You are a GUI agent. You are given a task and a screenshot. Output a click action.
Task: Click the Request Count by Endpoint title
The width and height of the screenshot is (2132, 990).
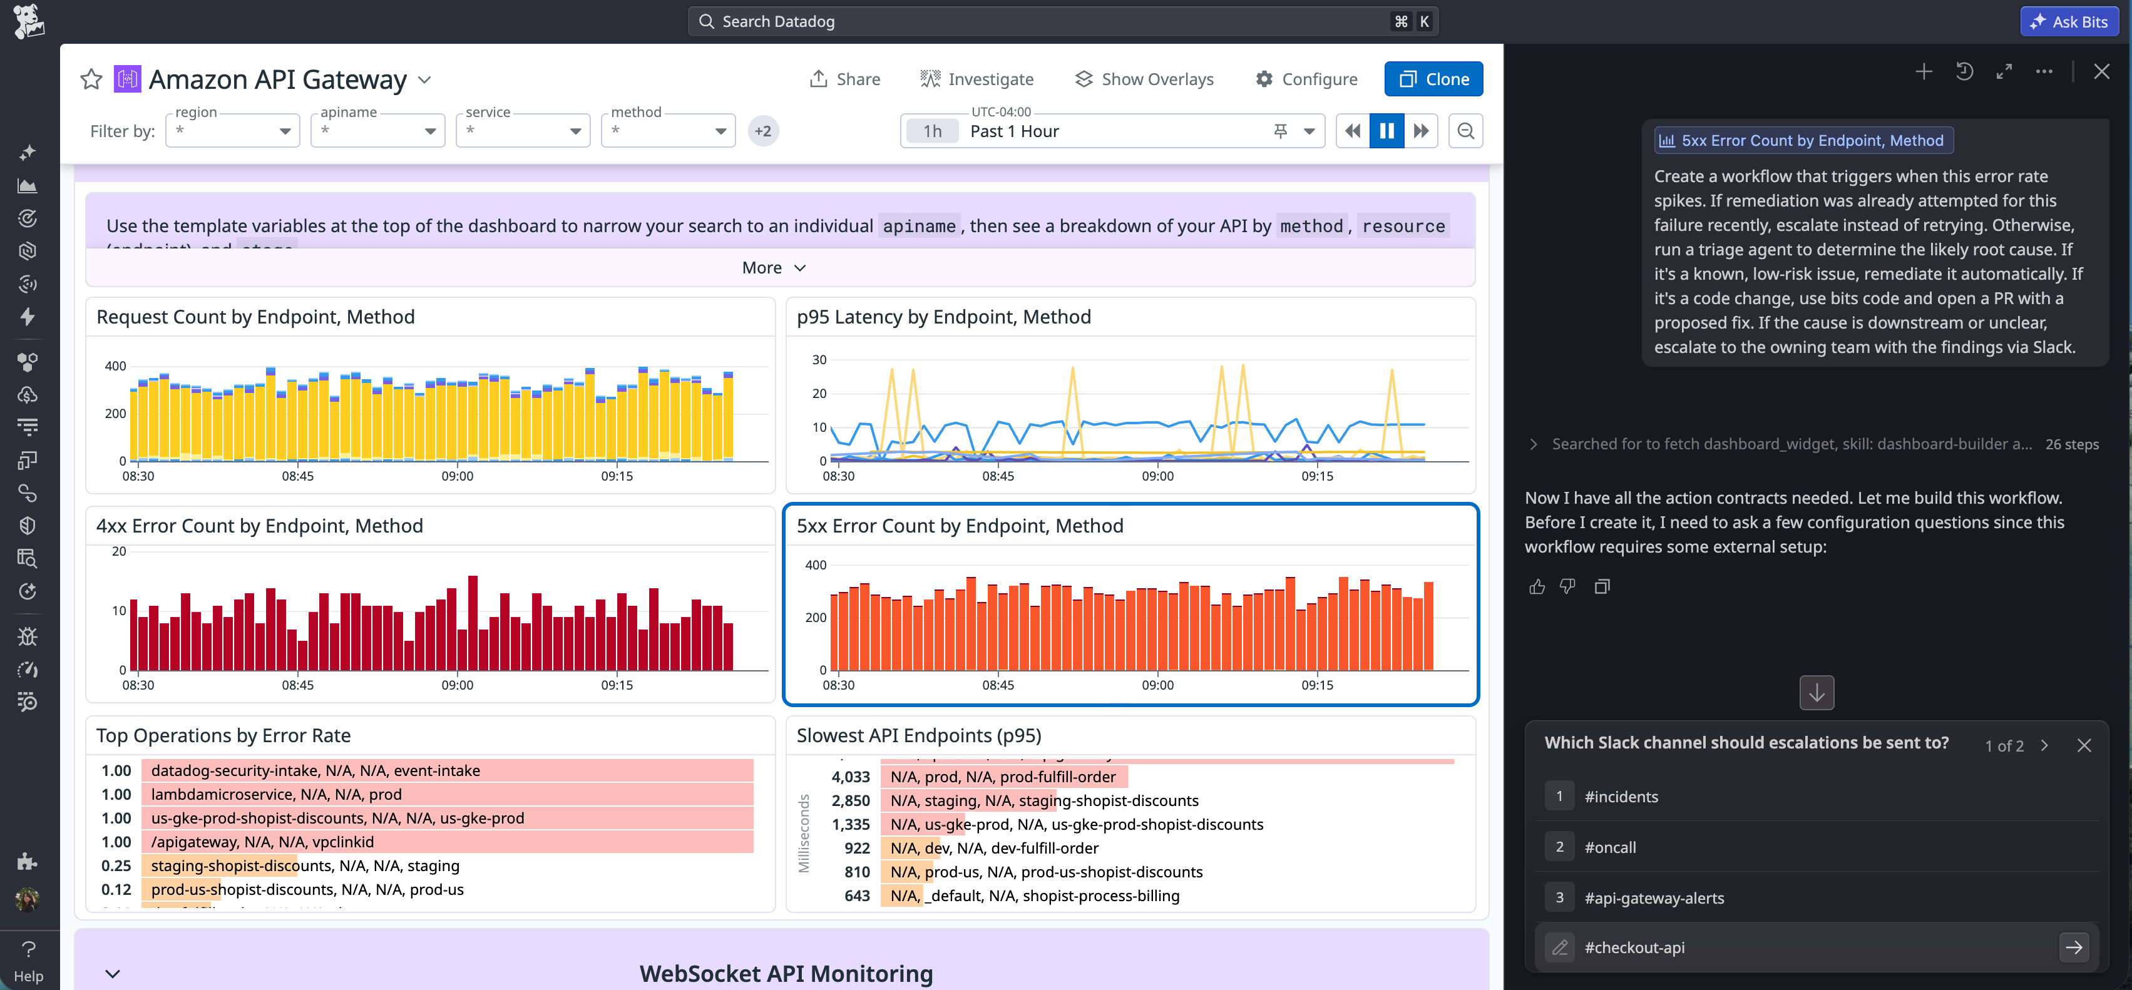(x=256, y=317)
